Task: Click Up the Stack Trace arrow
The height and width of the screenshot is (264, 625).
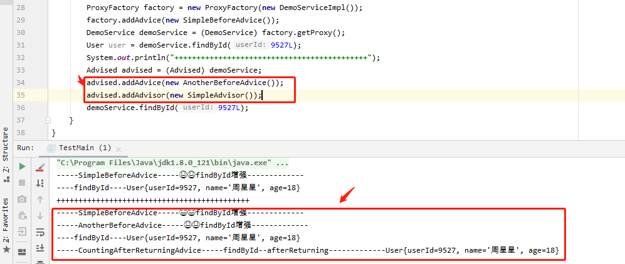Action: tap(40, 199)
